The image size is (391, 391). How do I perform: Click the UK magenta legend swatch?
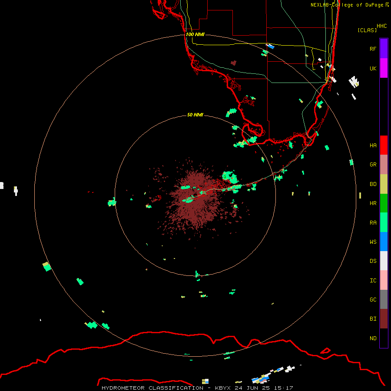(384, 68)
